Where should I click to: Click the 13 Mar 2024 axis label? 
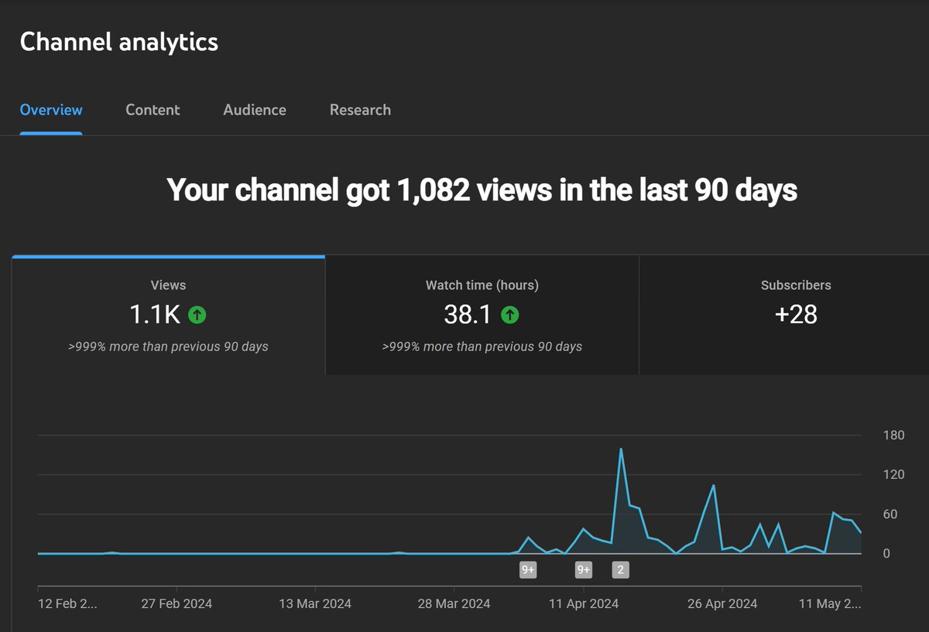pos(314,603)
